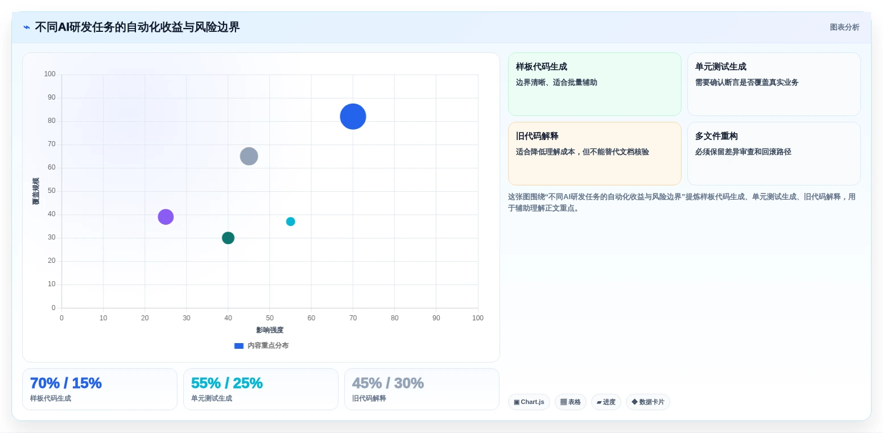
Task: Open the 旧代码解释 info card
Action: click(595, 154)
